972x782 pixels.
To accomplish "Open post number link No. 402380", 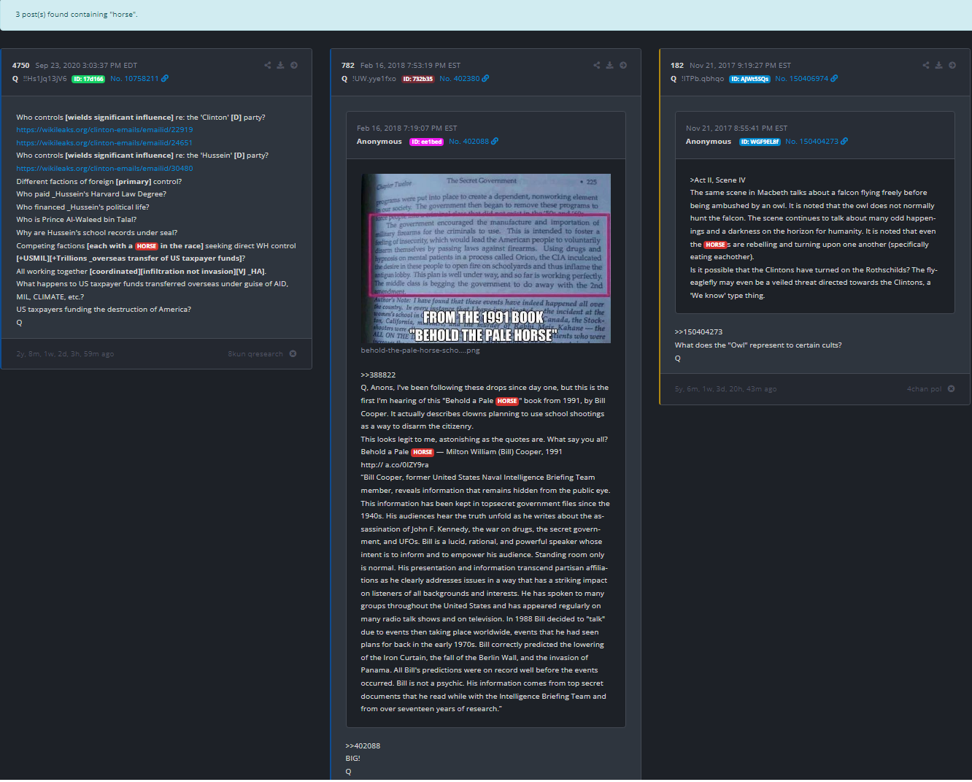I will tap(460, 79).
